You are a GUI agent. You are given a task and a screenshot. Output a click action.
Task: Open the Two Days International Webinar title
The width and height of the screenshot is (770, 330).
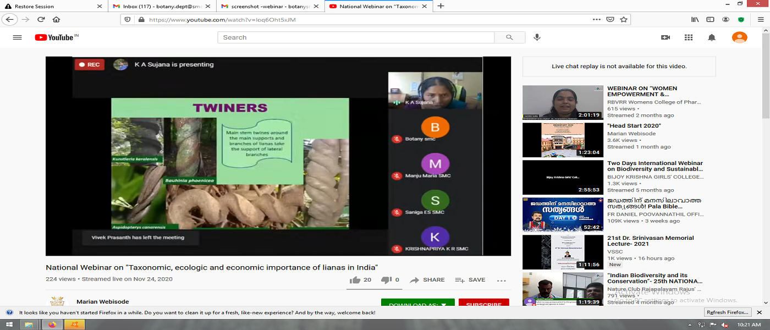[x=655, y=167]
